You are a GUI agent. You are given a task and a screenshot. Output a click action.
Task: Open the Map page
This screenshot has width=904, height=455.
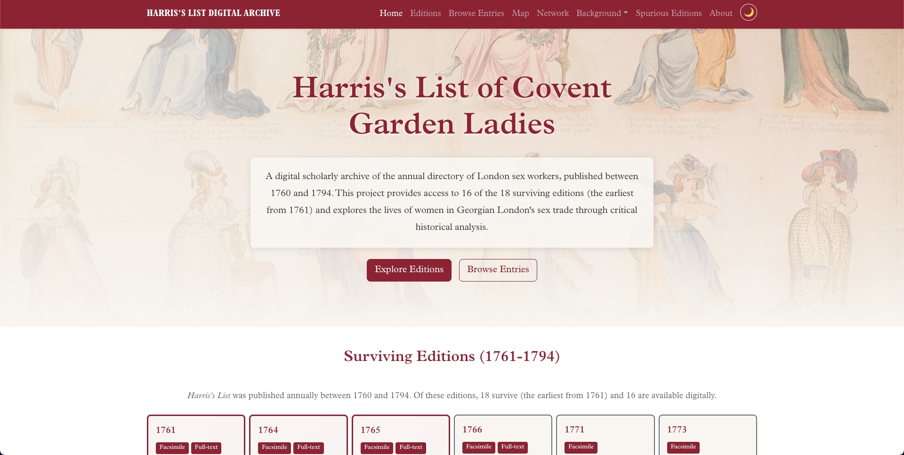coord(520,13)
